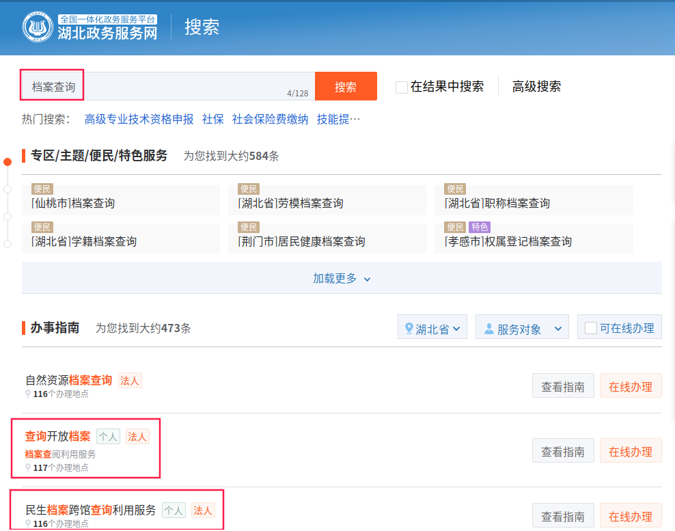This screenshot has height=531, width=675.
Task: Enable 在结果中搜索 checkbox
Action: 402,87
